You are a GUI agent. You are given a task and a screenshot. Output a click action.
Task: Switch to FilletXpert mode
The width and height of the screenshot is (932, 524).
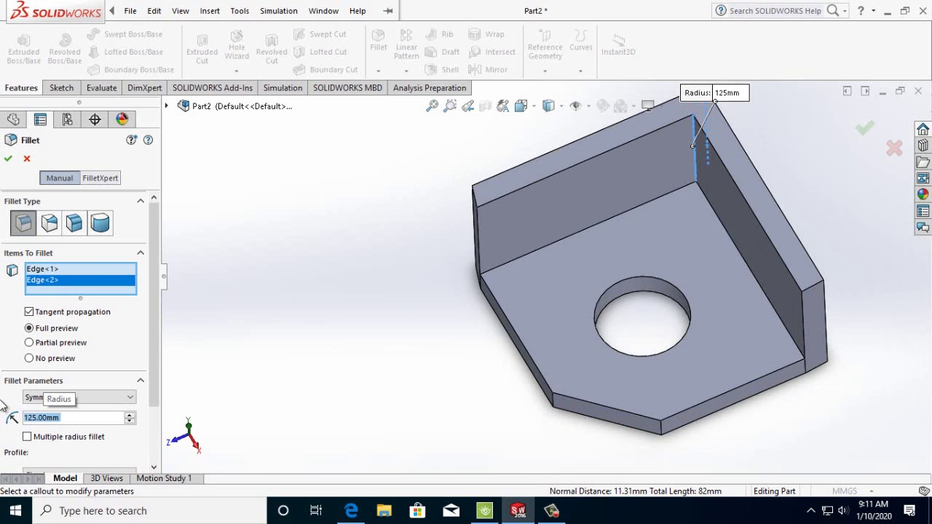[100, 178]
